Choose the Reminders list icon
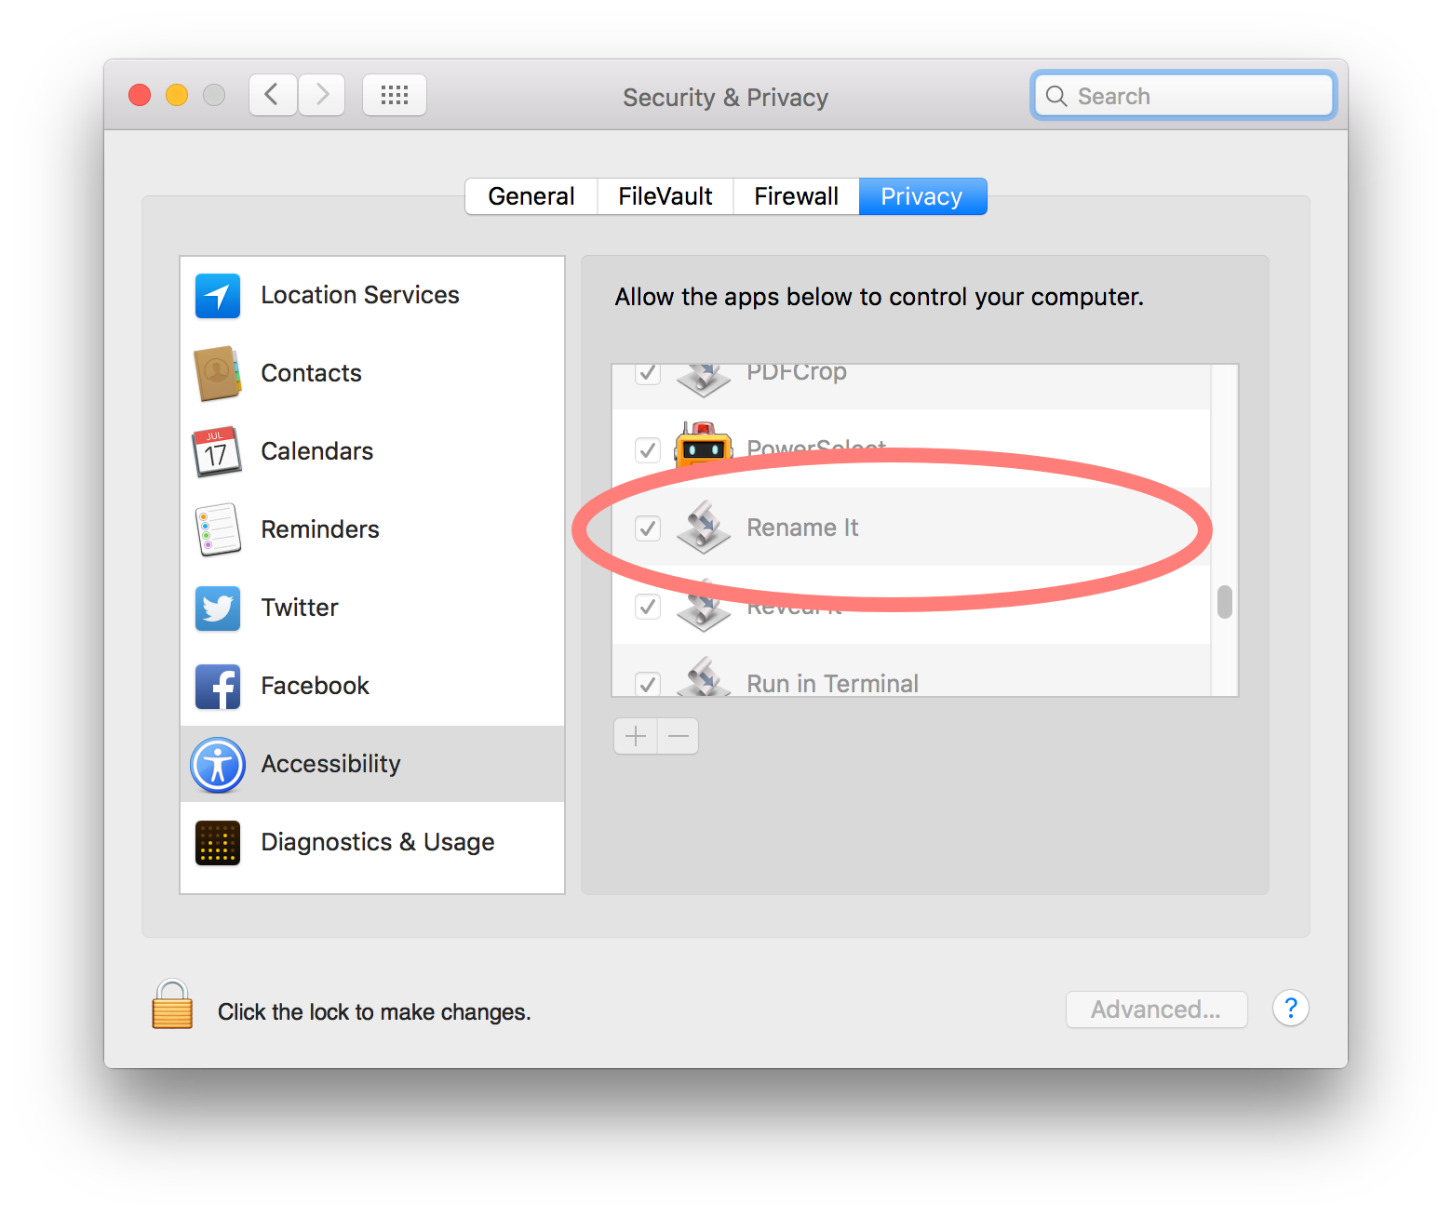The height and width of the screenshot is (1217, 1452). tap(218, 529)
